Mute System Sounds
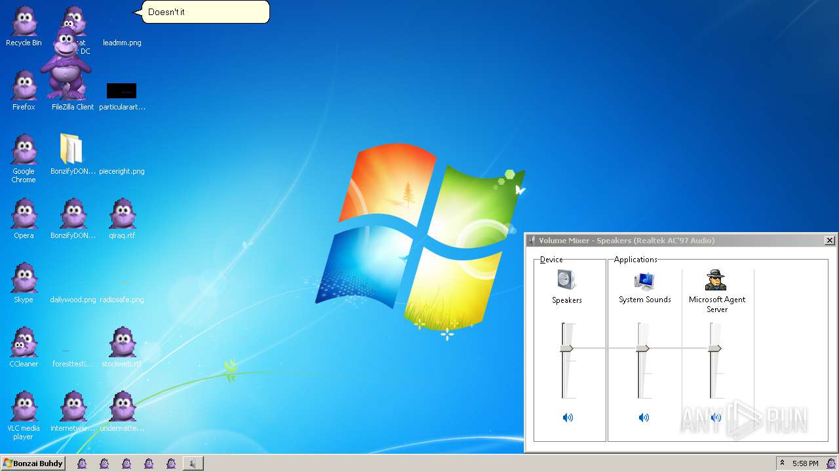 [x=644, y=418]
